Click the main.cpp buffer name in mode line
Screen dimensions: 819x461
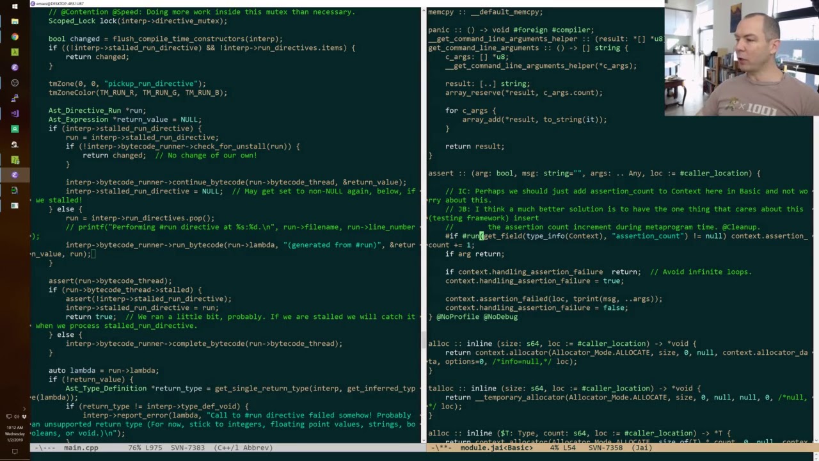[81, 448]
